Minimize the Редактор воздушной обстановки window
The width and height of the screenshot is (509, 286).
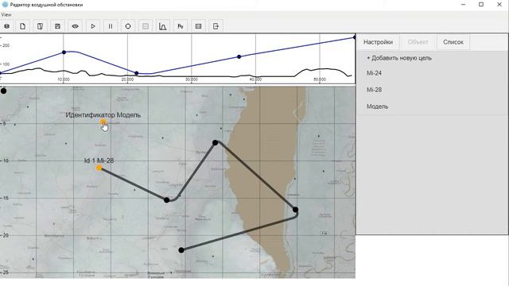(463, 5)
